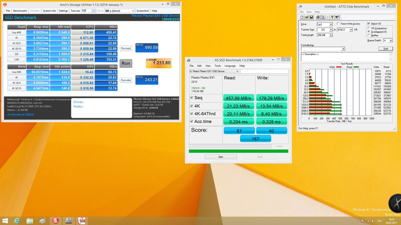Open the Test size dropdown in Anvil's

[x=93, y=11]
